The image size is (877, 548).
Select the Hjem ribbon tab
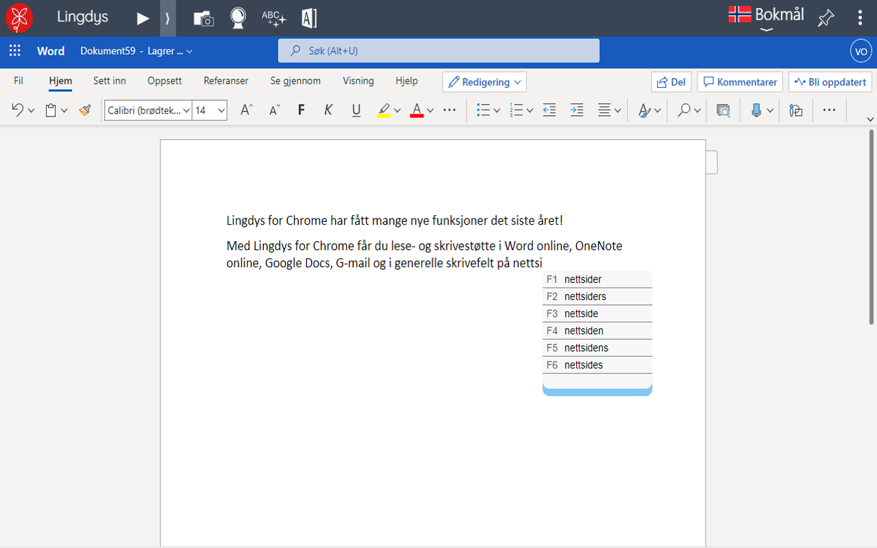coord(60,81)
